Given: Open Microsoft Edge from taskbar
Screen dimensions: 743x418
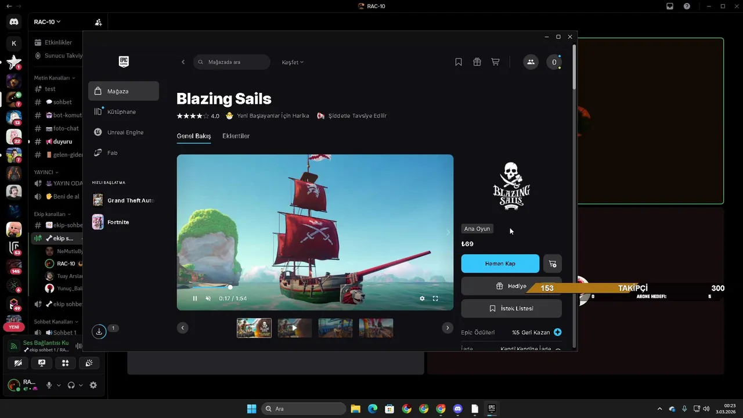Looking at the screenshot, I should (372, 409).
